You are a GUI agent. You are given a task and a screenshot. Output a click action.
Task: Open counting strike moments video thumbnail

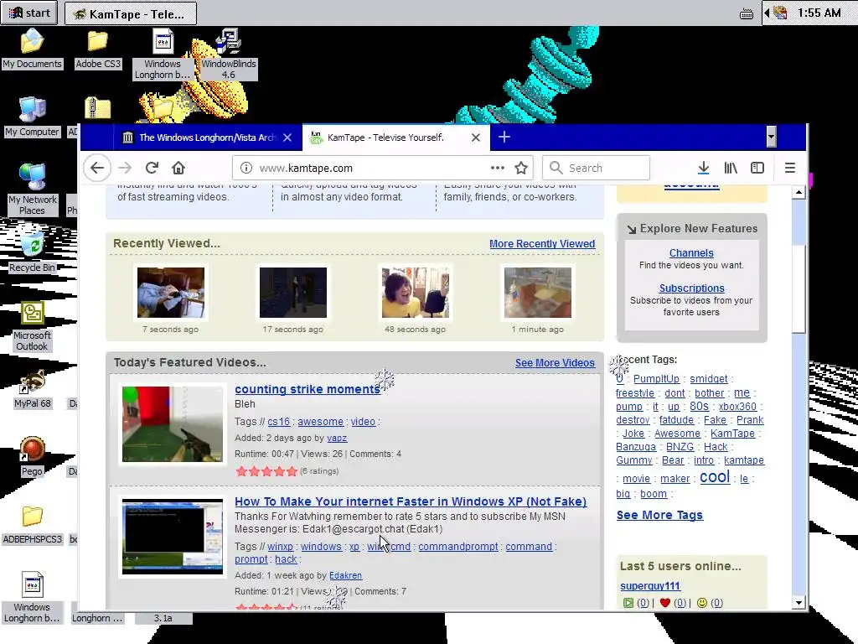coord(173,424)
